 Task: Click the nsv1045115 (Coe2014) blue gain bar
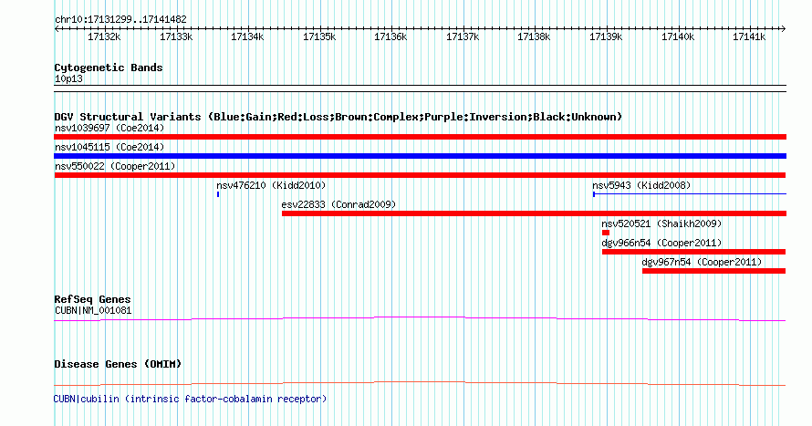tap(420, 156)
